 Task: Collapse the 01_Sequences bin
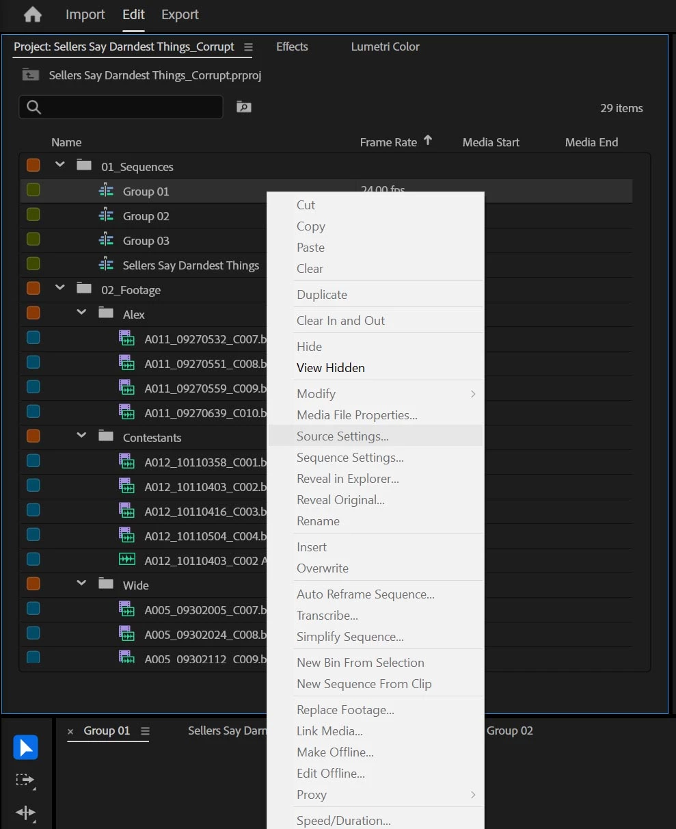[x=60, y=165]
